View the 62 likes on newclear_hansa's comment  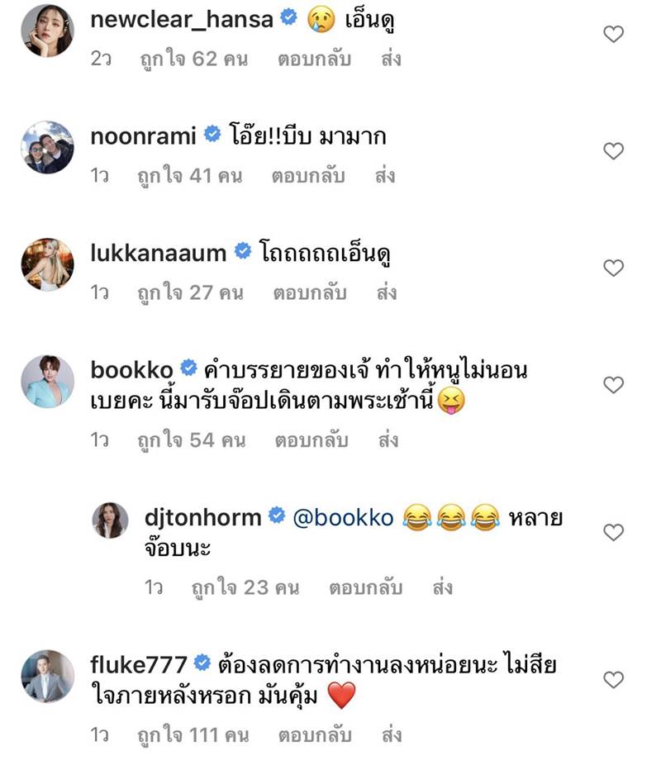[x=193, y=59]
